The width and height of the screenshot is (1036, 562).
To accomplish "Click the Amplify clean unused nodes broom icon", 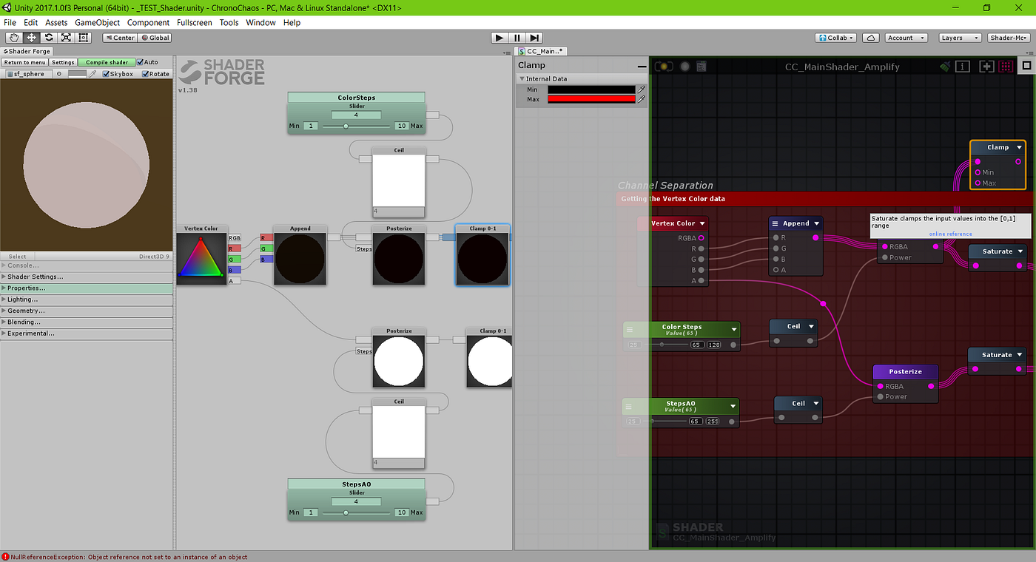I will [945, 66].
